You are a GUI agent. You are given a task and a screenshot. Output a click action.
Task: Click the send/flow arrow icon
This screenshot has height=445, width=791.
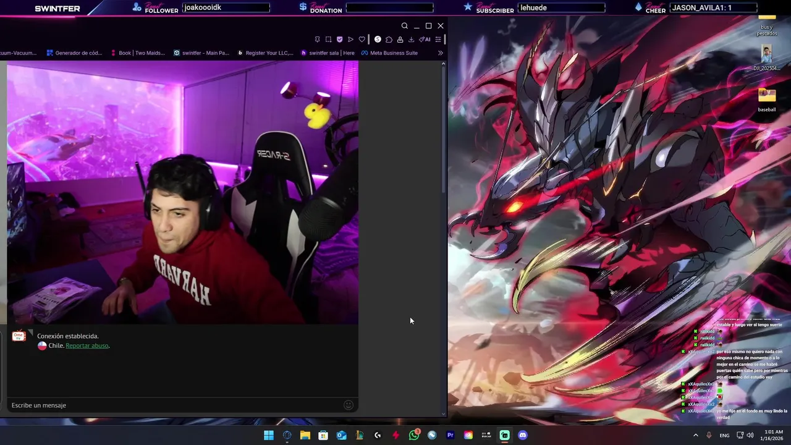350,40
